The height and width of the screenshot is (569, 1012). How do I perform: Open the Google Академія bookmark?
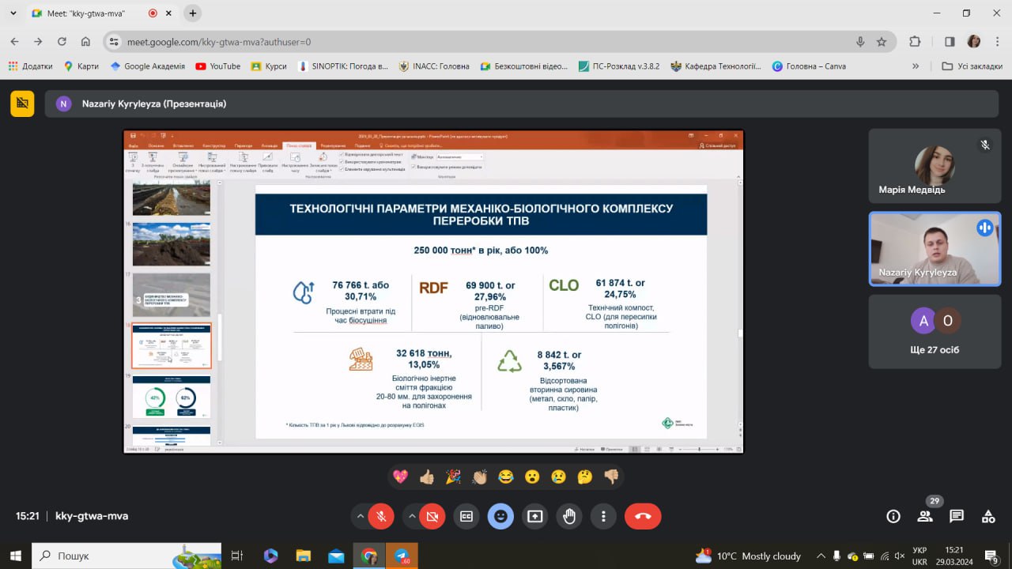pos(148,66)
